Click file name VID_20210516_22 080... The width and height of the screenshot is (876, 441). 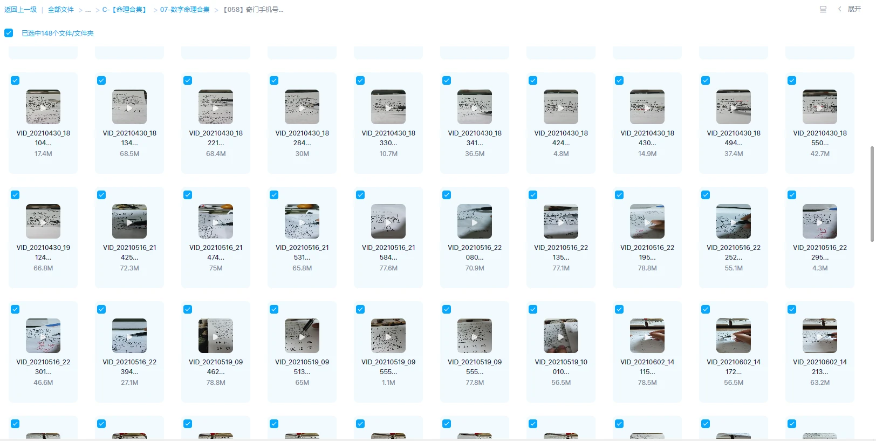475,253
